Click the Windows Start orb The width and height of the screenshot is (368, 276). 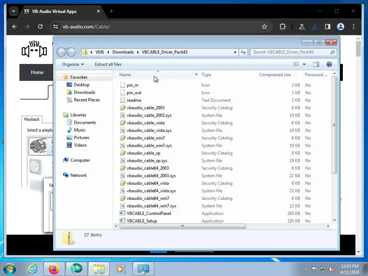[9, 269]
